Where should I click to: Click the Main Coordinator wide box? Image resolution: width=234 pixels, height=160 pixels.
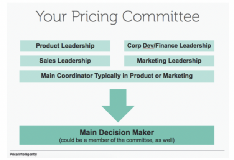pyautogui.click(x=117, y=76)
